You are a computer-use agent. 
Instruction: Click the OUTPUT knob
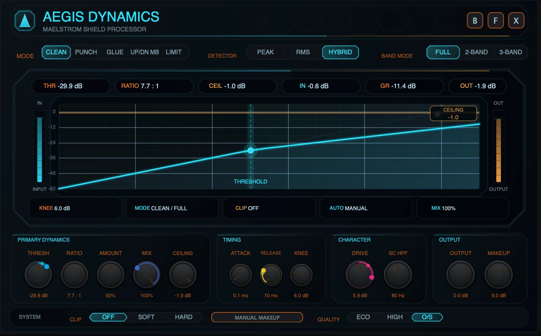tap(461, 275)
